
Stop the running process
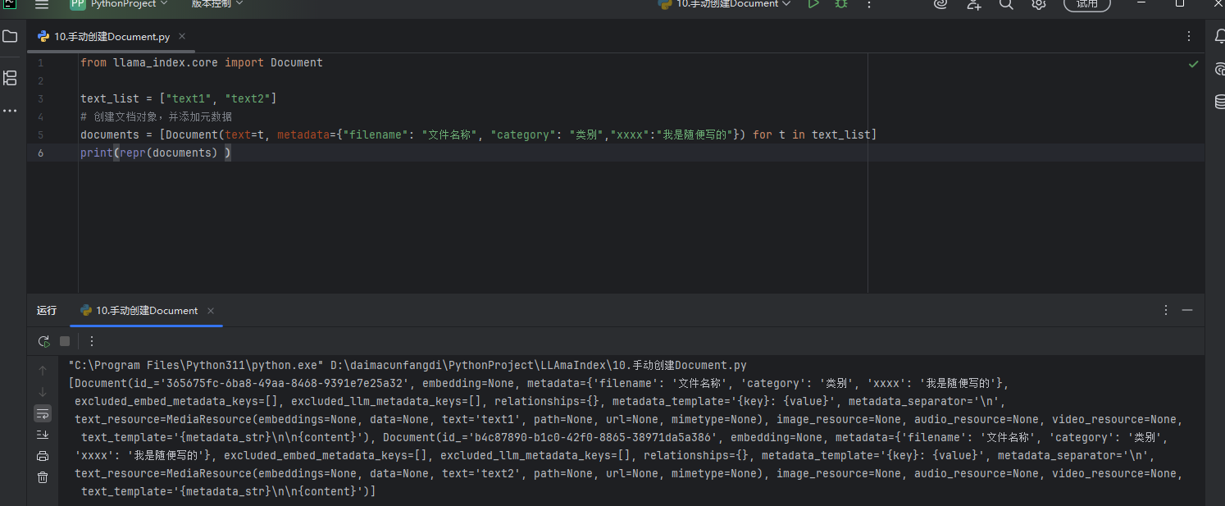tap(65, 341)
